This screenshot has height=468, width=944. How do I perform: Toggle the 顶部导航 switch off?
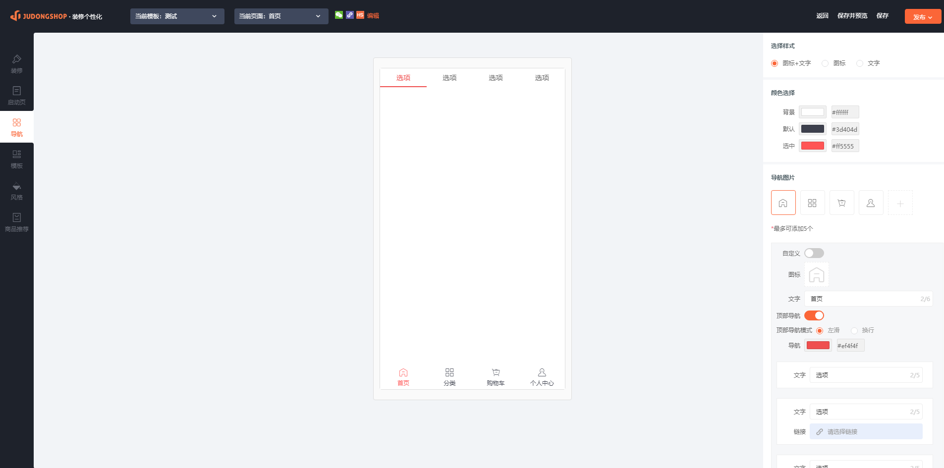[814, 315]
